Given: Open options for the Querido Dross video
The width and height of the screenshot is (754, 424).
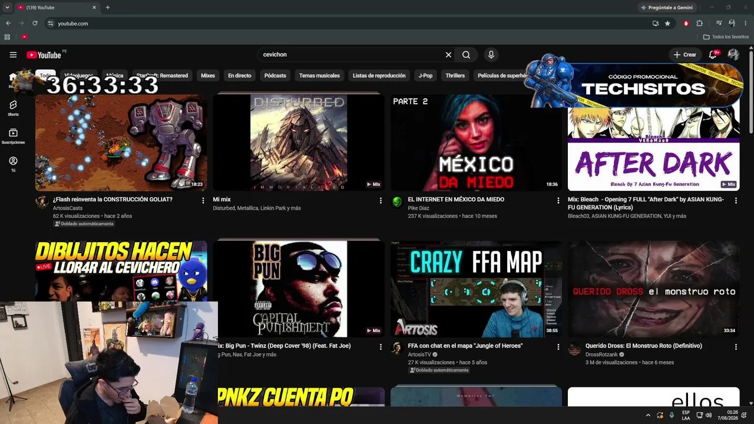Looking at the screenshot, I should (736, 347).
